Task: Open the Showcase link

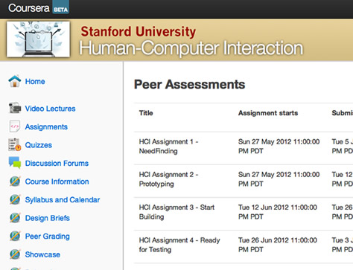Action: (42, 254)
